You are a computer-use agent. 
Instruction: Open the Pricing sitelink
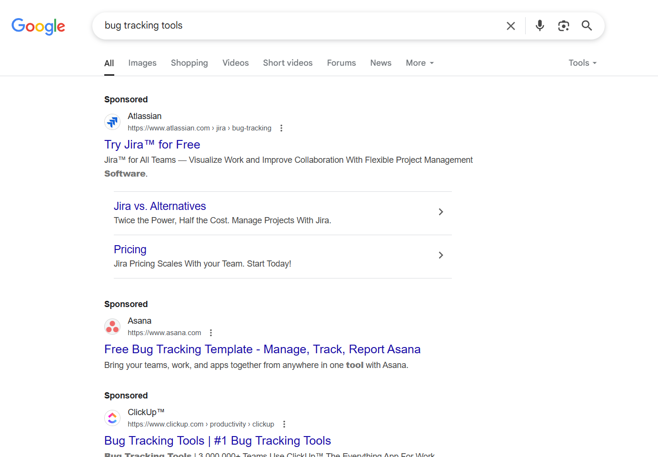pos(130,249)
